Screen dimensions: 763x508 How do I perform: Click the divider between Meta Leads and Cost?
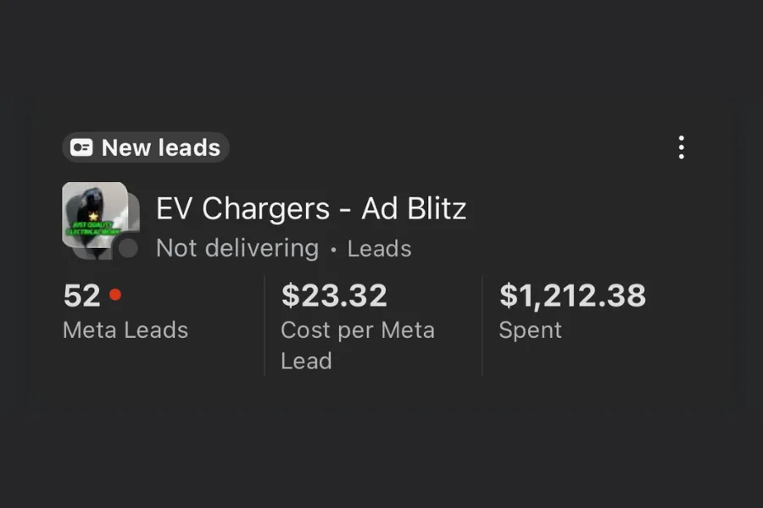pos(265,325)
